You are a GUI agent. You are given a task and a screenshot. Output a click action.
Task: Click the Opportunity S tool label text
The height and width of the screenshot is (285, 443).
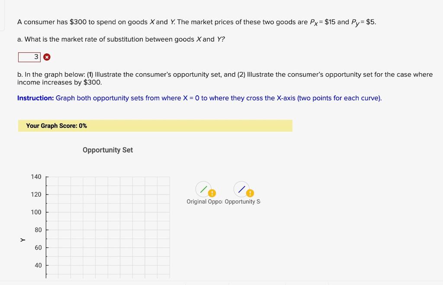[242, 201]
